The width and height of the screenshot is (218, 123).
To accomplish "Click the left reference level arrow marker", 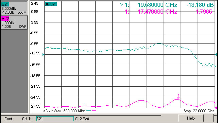I will click(x=44, y=55).
